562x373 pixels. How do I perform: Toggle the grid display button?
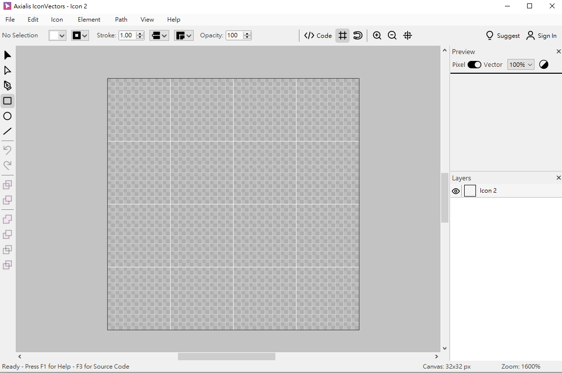(343, 35)
